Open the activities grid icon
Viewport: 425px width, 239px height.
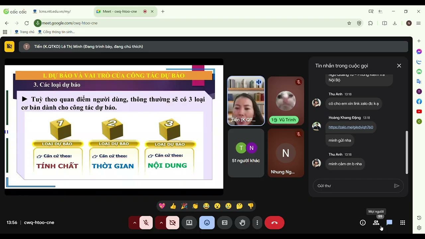tap(403, 223)
